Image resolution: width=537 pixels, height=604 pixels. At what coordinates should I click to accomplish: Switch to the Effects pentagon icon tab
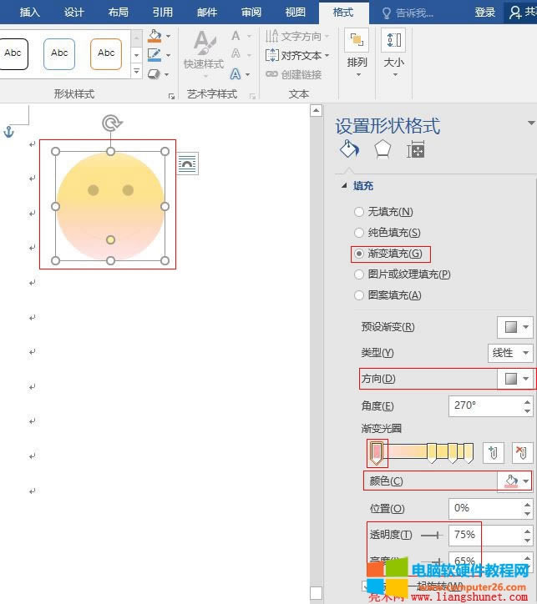(x=382, y=149)
